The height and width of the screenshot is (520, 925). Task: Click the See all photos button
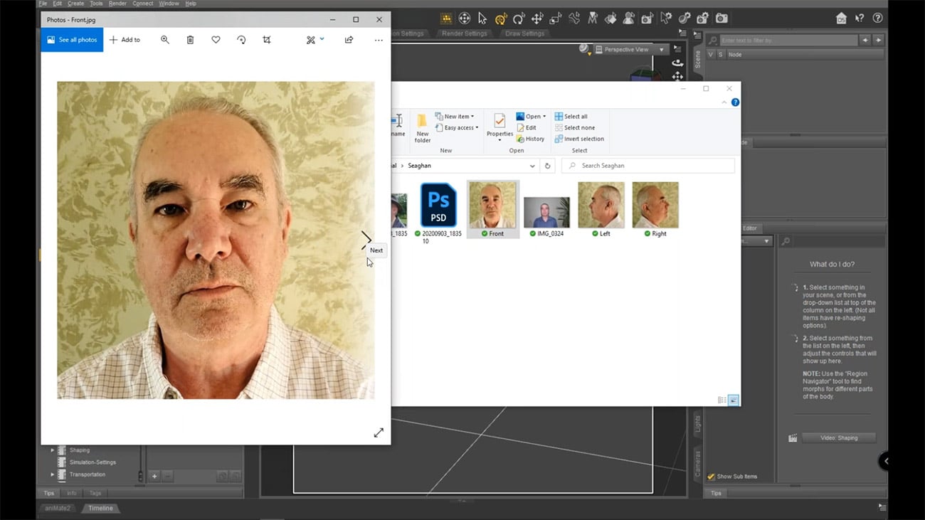(x=72, y=40)
